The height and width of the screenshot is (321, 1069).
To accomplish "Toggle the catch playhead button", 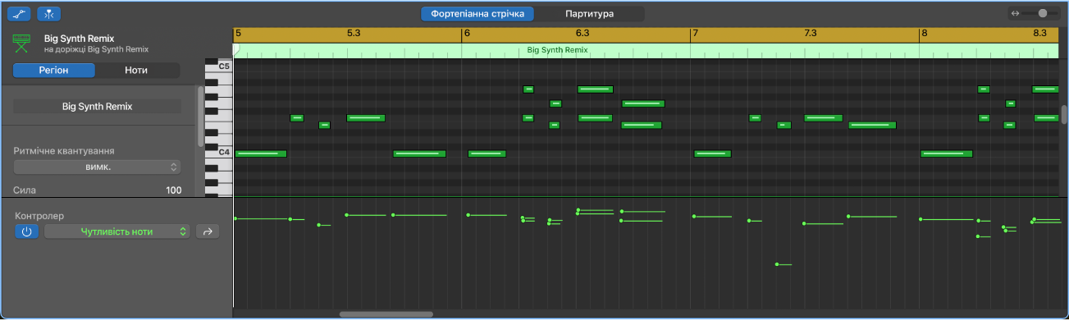I will (x=50, y=14).
